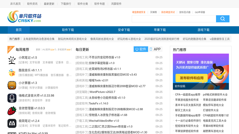Open 像素风射击游戏大全 recommendation
The image size is (239, 134).
point(102,39)
